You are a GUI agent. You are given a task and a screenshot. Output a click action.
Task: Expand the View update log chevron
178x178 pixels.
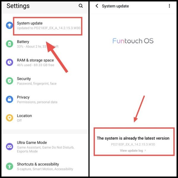tap(145, 150)
